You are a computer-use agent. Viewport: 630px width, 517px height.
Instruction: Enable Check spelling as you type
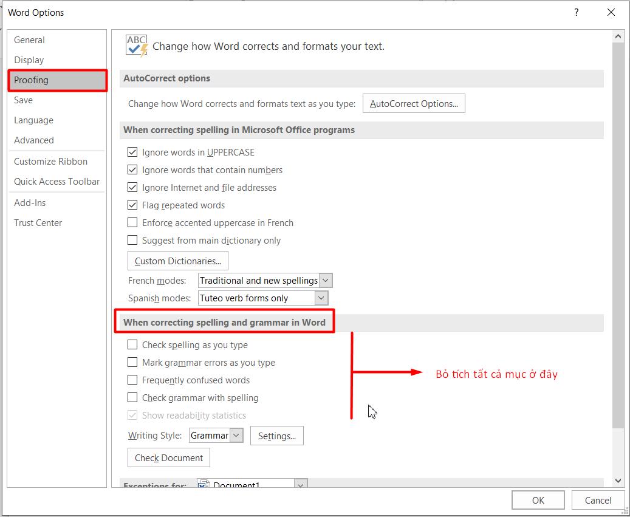point(132,345)
